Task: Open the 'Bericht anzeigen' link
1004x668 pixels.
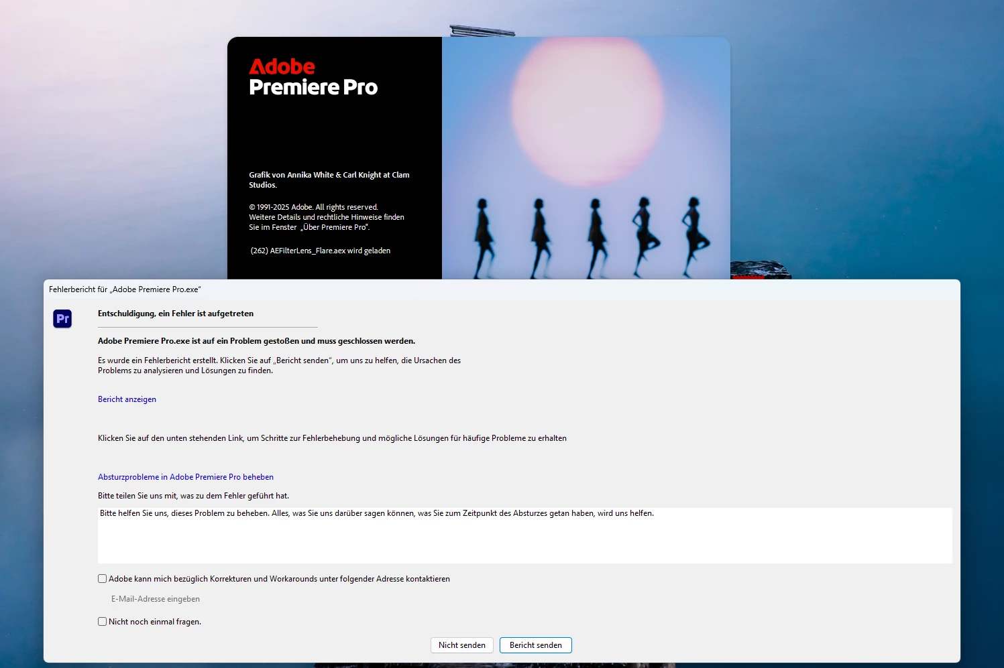Action: 127,399
